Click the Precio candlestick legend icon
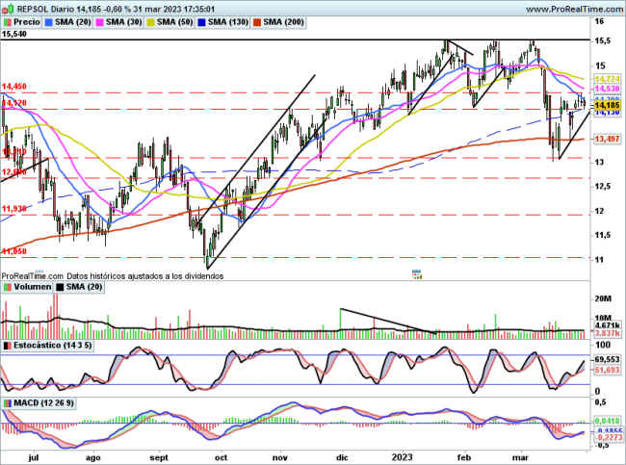This screenshot has width=626, height=465. click(x=7, y=22)
